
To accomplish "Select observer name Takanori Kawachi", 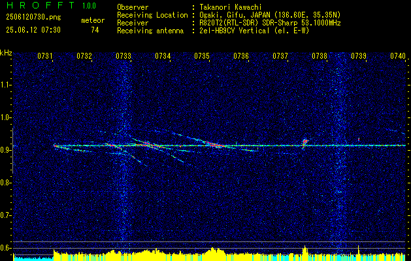I will (231, 7).
